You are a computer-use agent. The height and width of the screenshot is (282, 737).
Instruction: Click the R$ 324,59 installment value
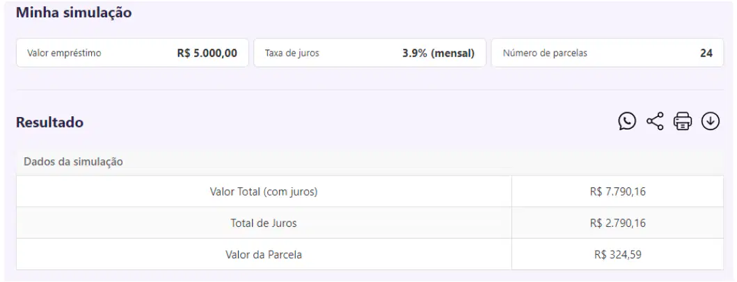[x=617, y=255]
